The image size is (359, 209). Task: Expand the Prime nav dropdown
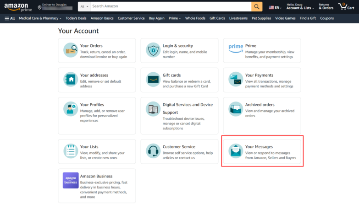click(x=175, y=18)
